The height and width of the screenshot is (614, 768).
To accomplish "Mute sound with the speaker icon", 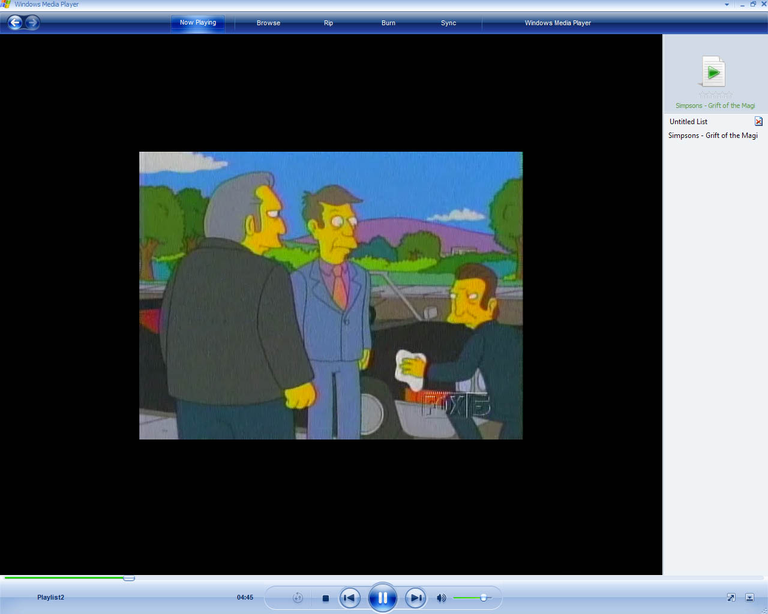I will pyautogui.click(x=441, y=598).
